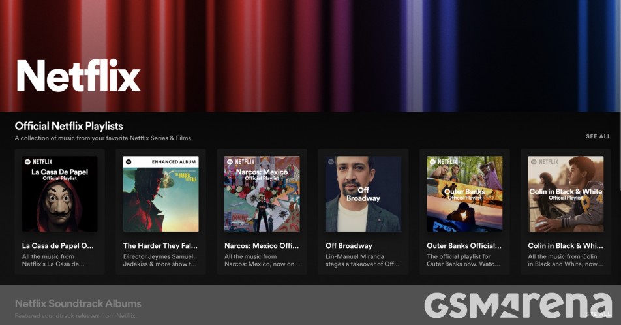Click description 'Lin-Manuel Miranda stages a takeover'
621x325 pixels.
(x=363, y=260)
